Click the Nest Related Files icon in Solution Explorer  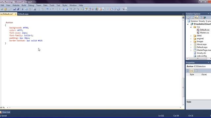(x=196, y=17)
